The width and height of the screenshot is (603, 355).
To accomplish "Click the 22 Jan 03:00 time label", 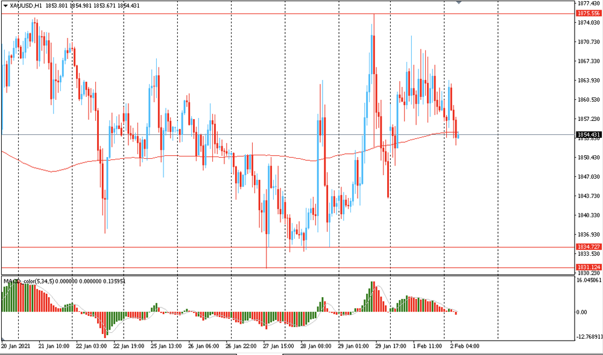I will [90, 347].
